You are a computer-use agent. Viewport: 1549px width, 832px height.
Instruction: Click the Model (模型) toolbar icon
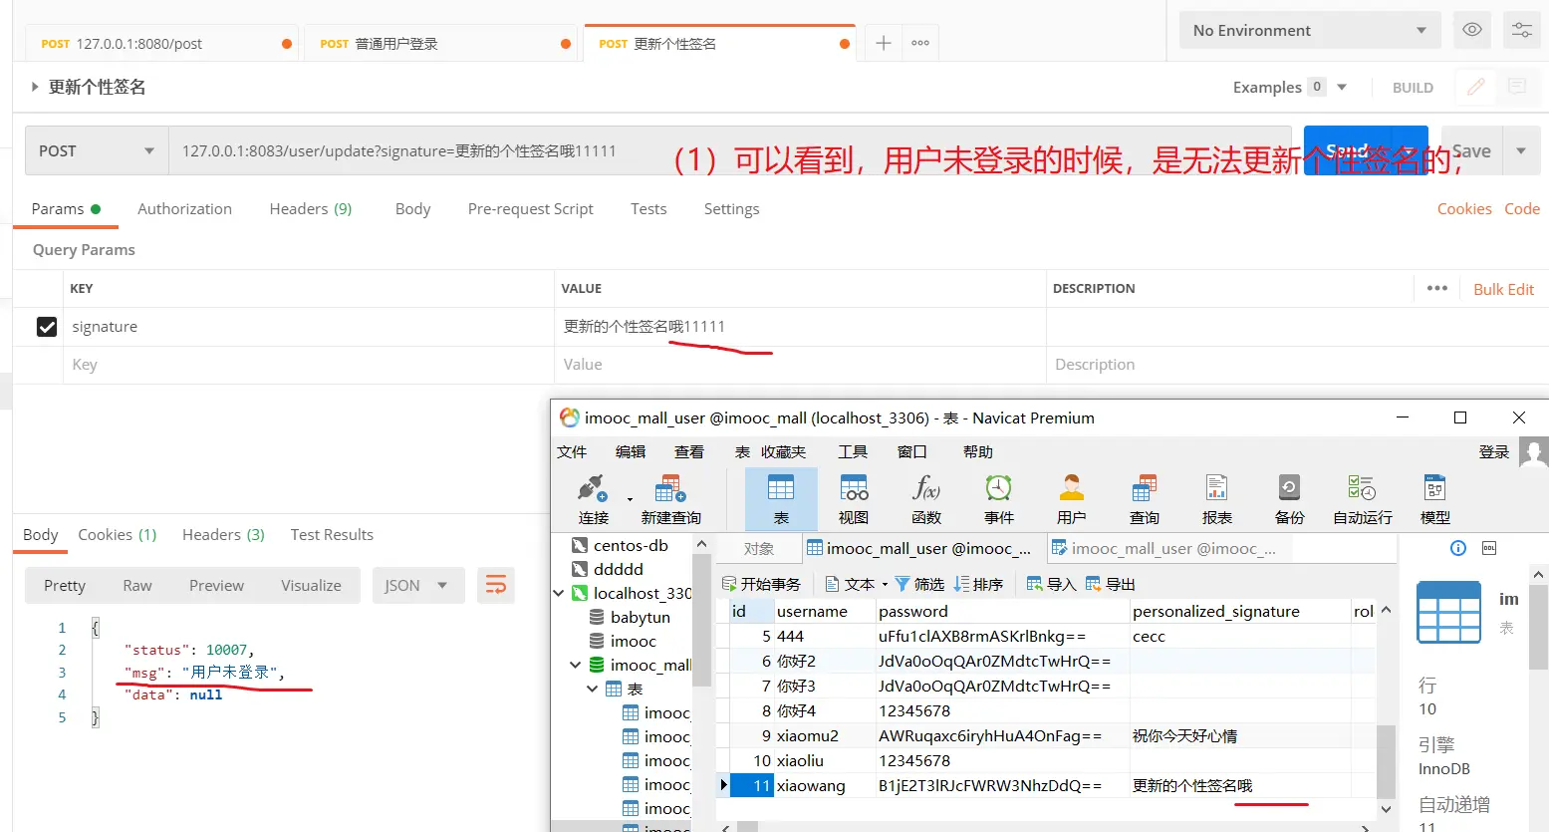click(x=1434, y=489)
